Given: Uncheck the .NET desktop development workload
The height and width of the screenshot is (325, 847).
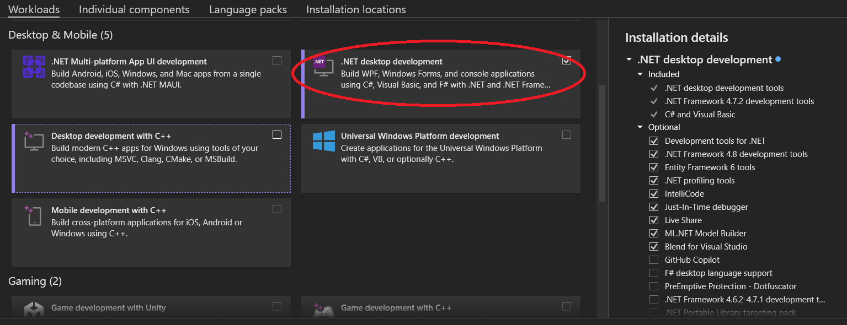Looking at the screenshot, I should coord(567,61).
